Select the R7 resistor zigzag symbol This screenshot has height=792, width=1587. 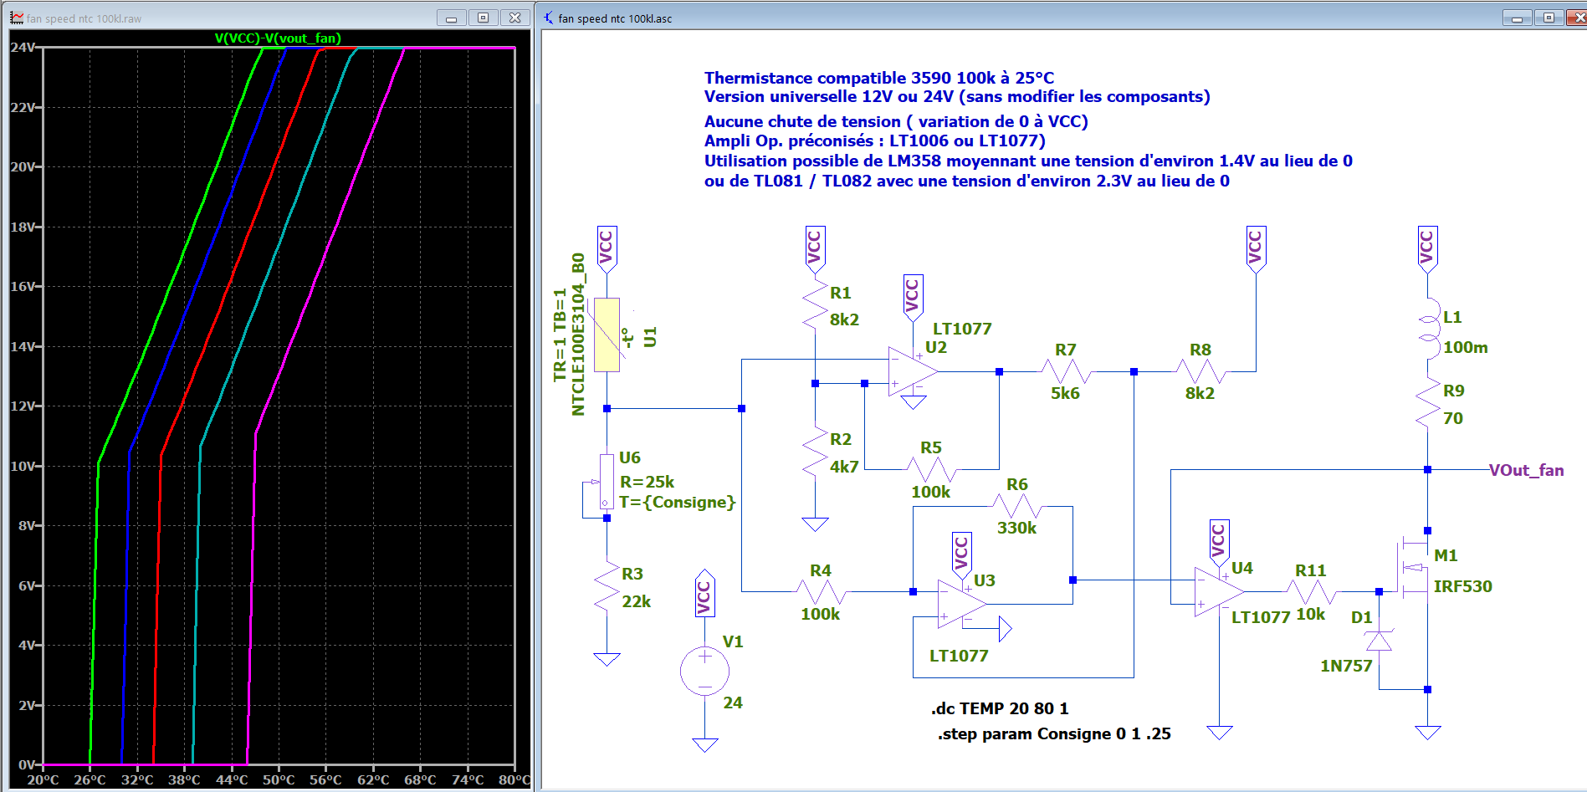click(1065, 371)
